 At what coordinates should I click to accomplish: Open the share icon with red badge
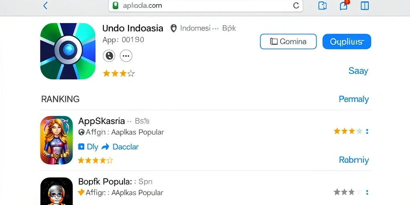pyautogui.click(x=344, y=5)
